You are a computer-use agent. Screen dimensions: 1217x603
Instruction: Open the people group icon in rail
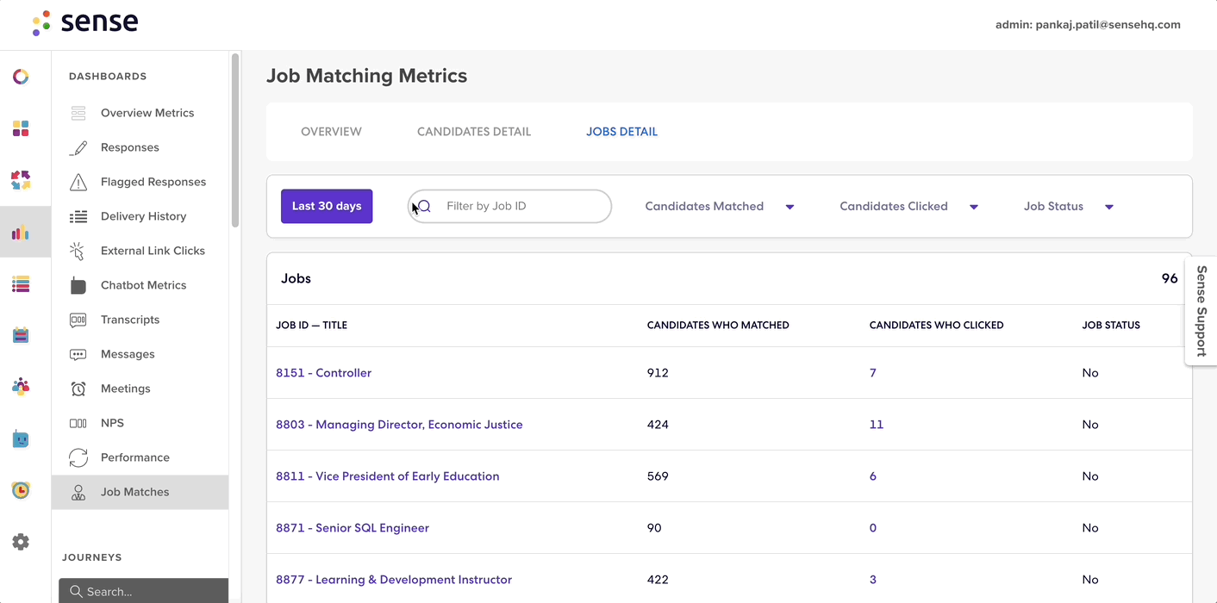click(x=21, y=387)
